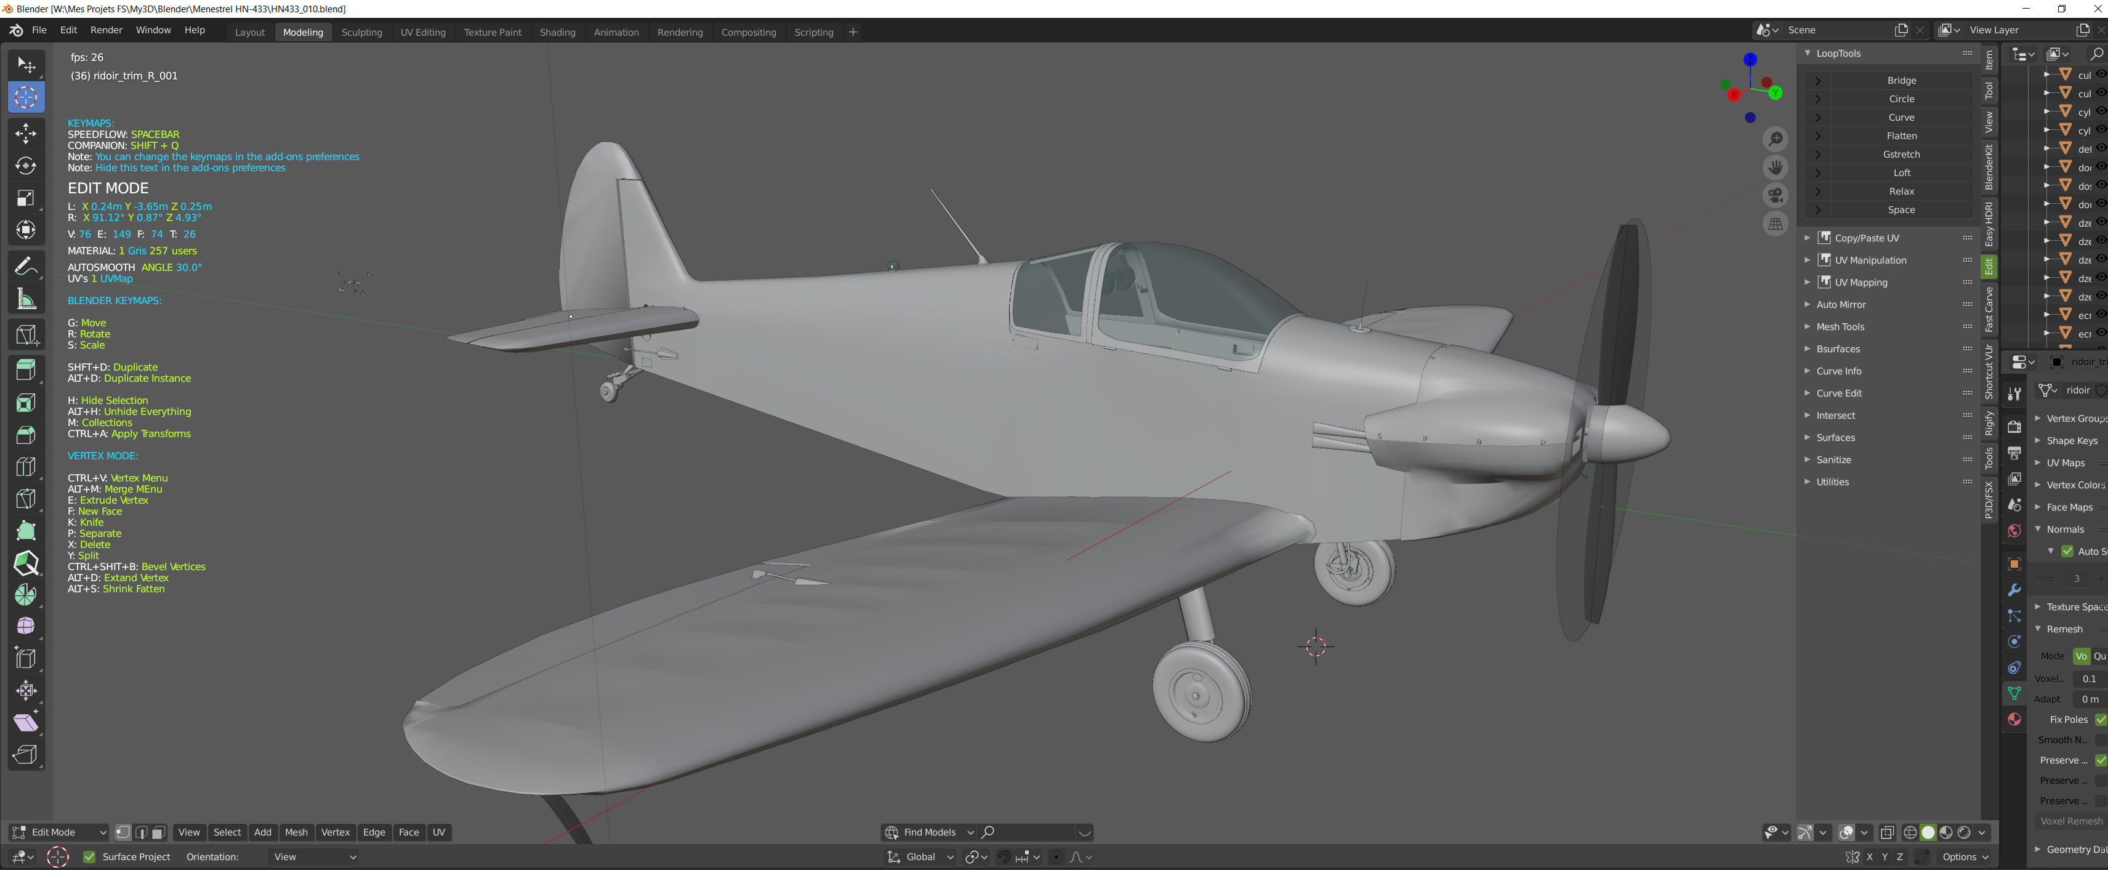This screenshot has width=2108, height=870.
Task: Click the zoom magnifier viewport icon
Action: click(1775, 139)
